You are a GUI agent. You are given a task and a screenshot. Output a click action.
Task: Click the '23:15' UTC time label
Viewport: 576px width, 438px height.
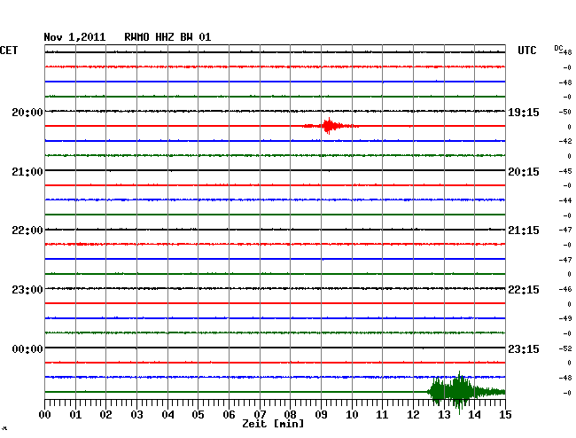pos(524,348)
